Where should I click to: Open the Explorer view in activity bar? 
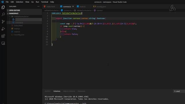[x=3, y=7]
